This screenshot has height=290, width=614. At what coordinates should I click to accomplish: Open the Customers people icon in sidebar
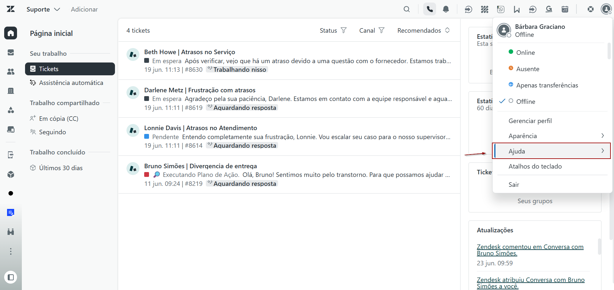click(x=11, y=71)
